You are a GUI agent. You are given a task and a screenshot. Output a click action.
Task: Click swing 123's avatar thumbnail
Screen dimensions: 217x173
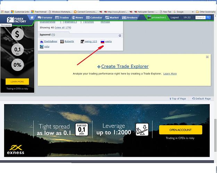click(82, 42)
